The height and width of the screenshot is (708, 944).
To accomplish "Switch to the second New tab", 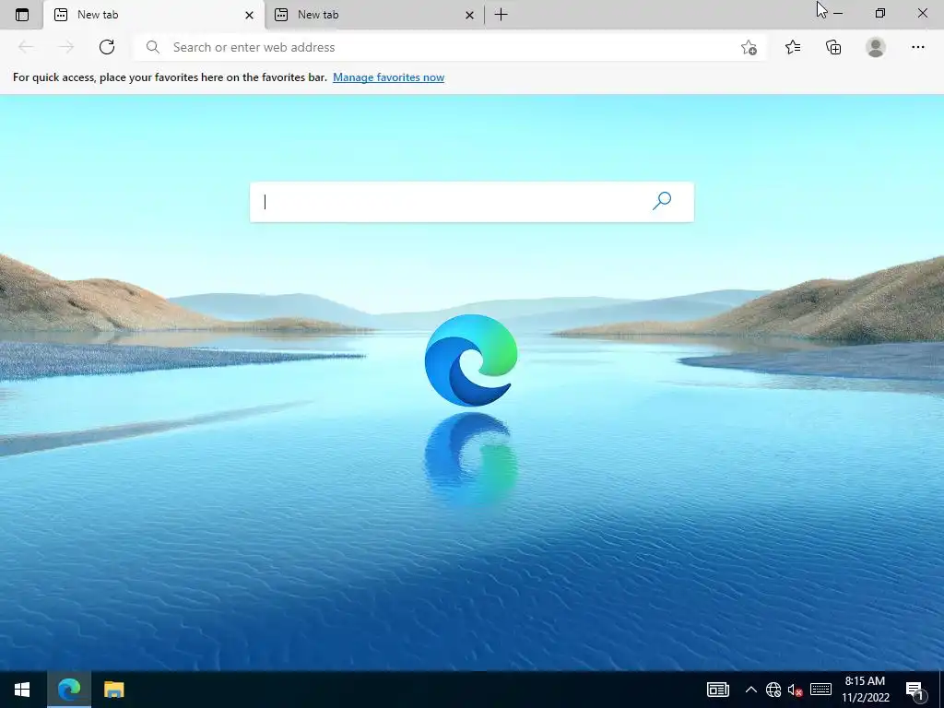I will [373, 15].
